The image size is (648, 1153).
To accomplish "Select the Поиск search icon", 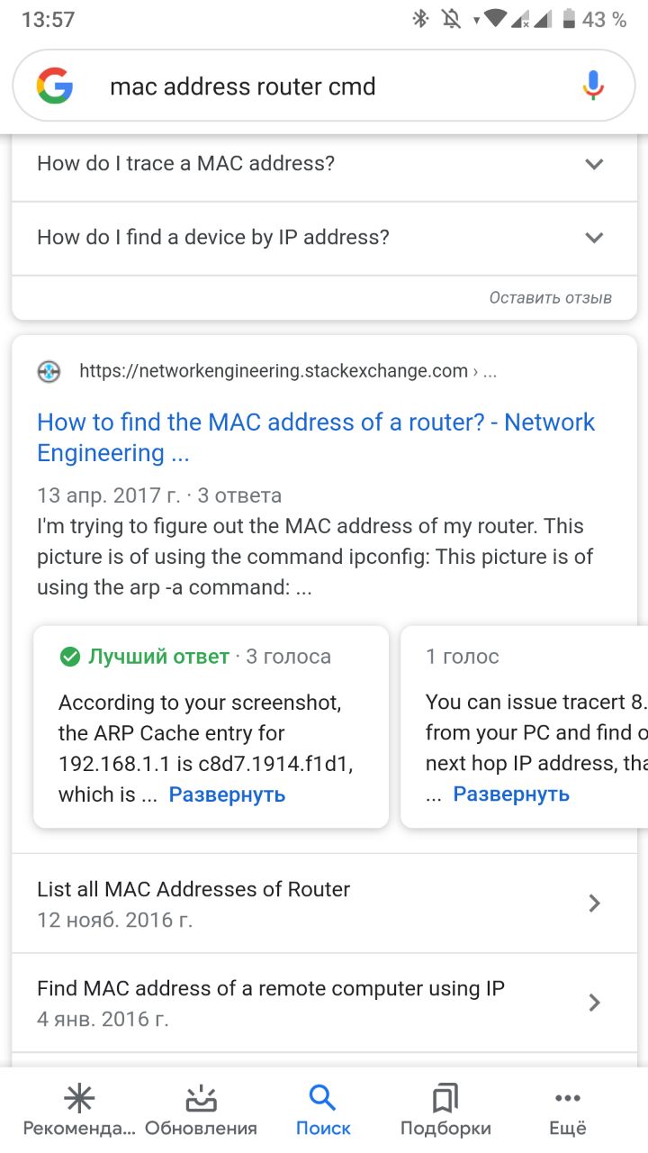I will [323, 1099].
